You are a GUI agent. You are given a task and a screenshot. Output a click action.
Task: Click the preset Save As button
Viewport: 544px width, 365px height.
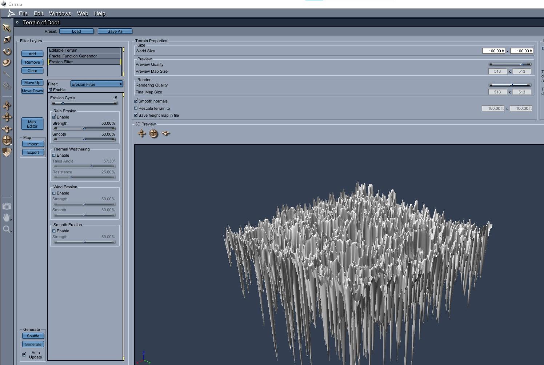point(115,31)
